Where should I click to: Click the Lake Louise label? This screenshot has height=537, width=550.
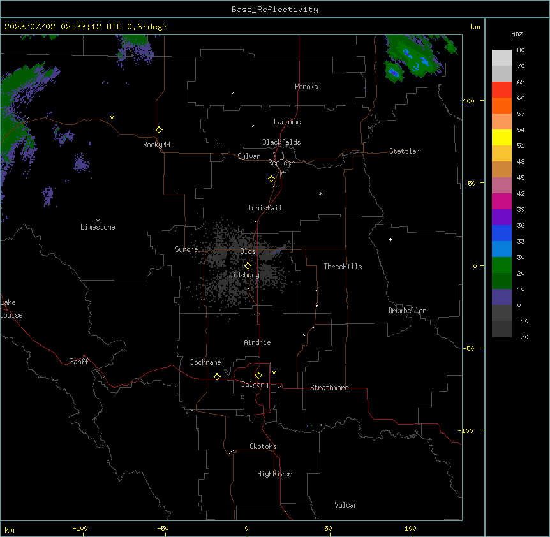(10, 309)
